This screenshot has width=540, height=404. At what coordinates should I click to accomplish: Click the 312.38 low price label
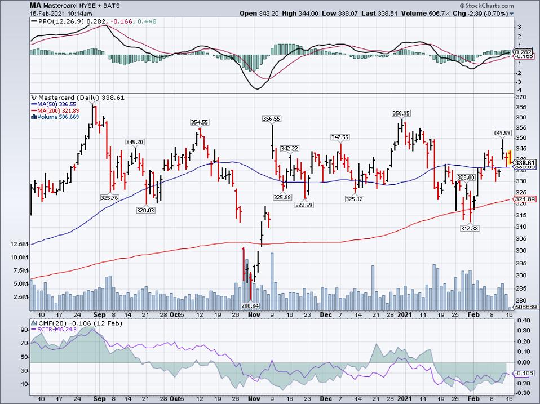pos(470,228)
